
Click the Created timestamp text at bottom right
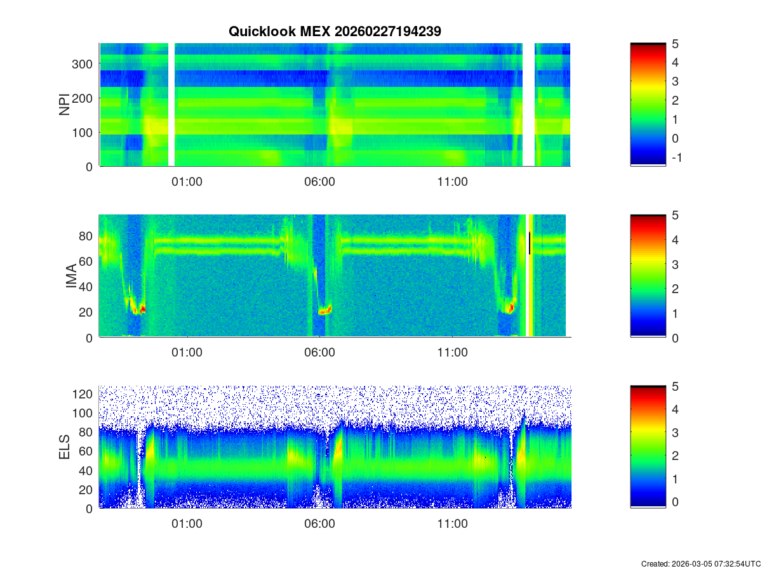(x=700, y=563)
